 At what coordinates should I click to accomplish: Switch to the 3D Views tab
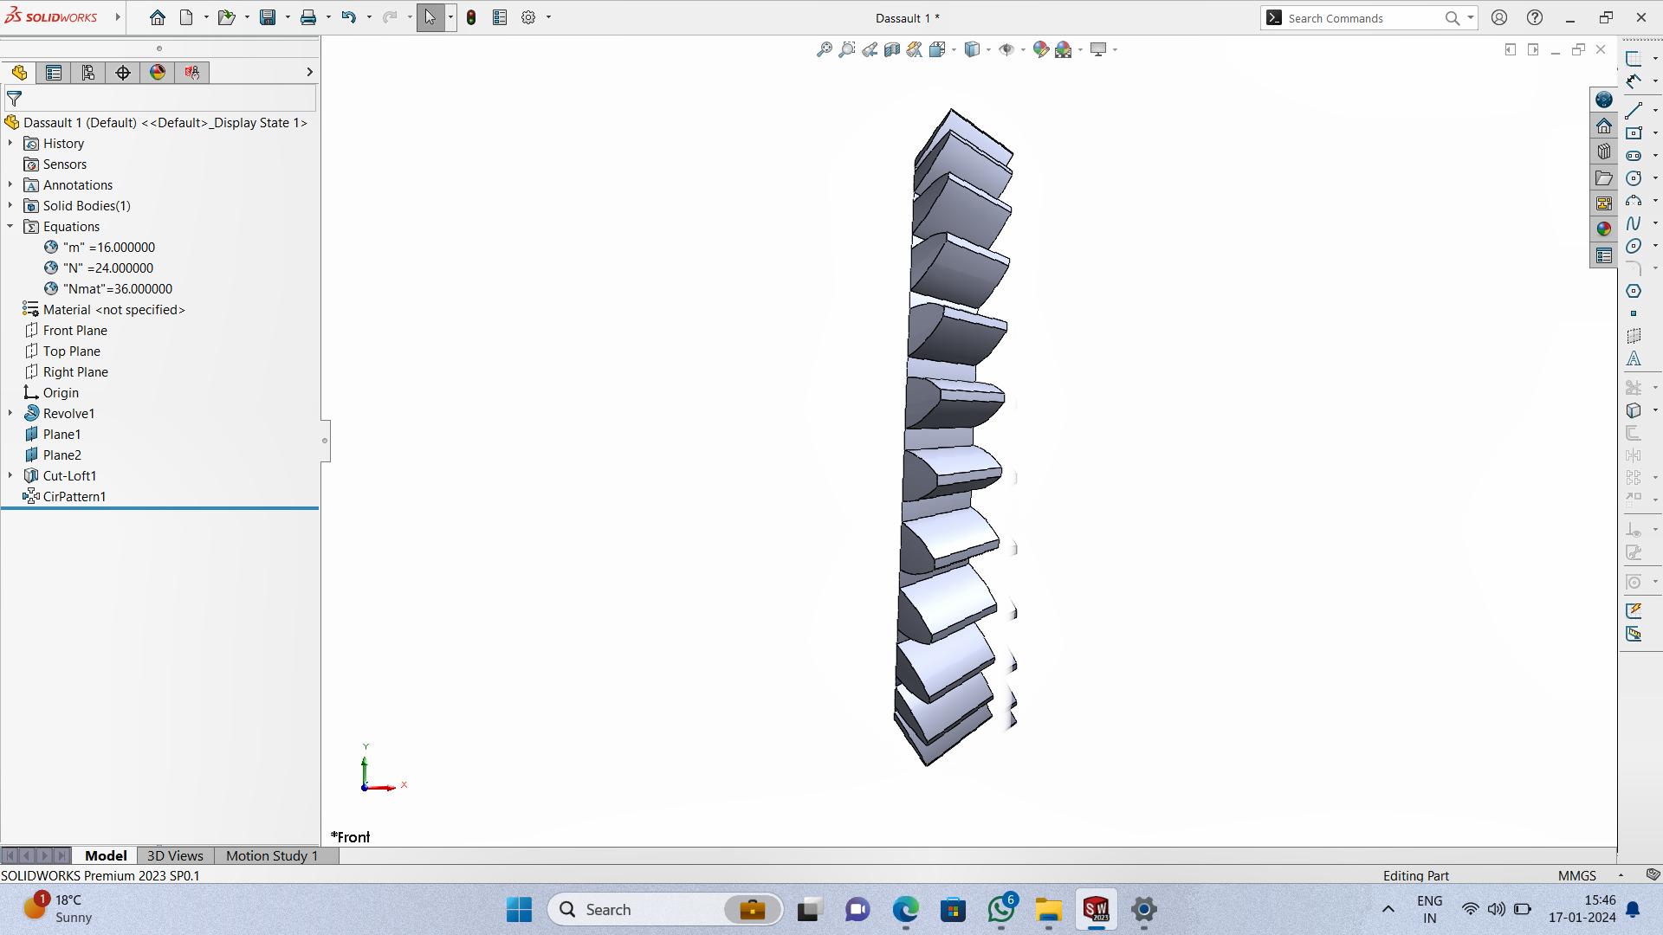click(175, 855)
